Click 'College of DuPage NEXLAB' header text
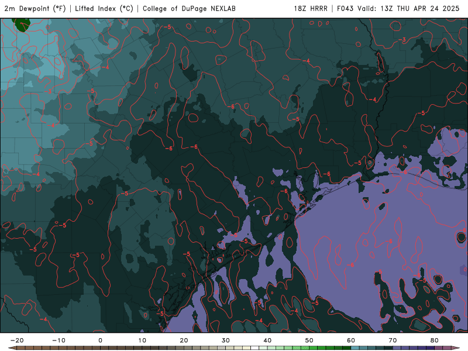 (x=189, y=8)
